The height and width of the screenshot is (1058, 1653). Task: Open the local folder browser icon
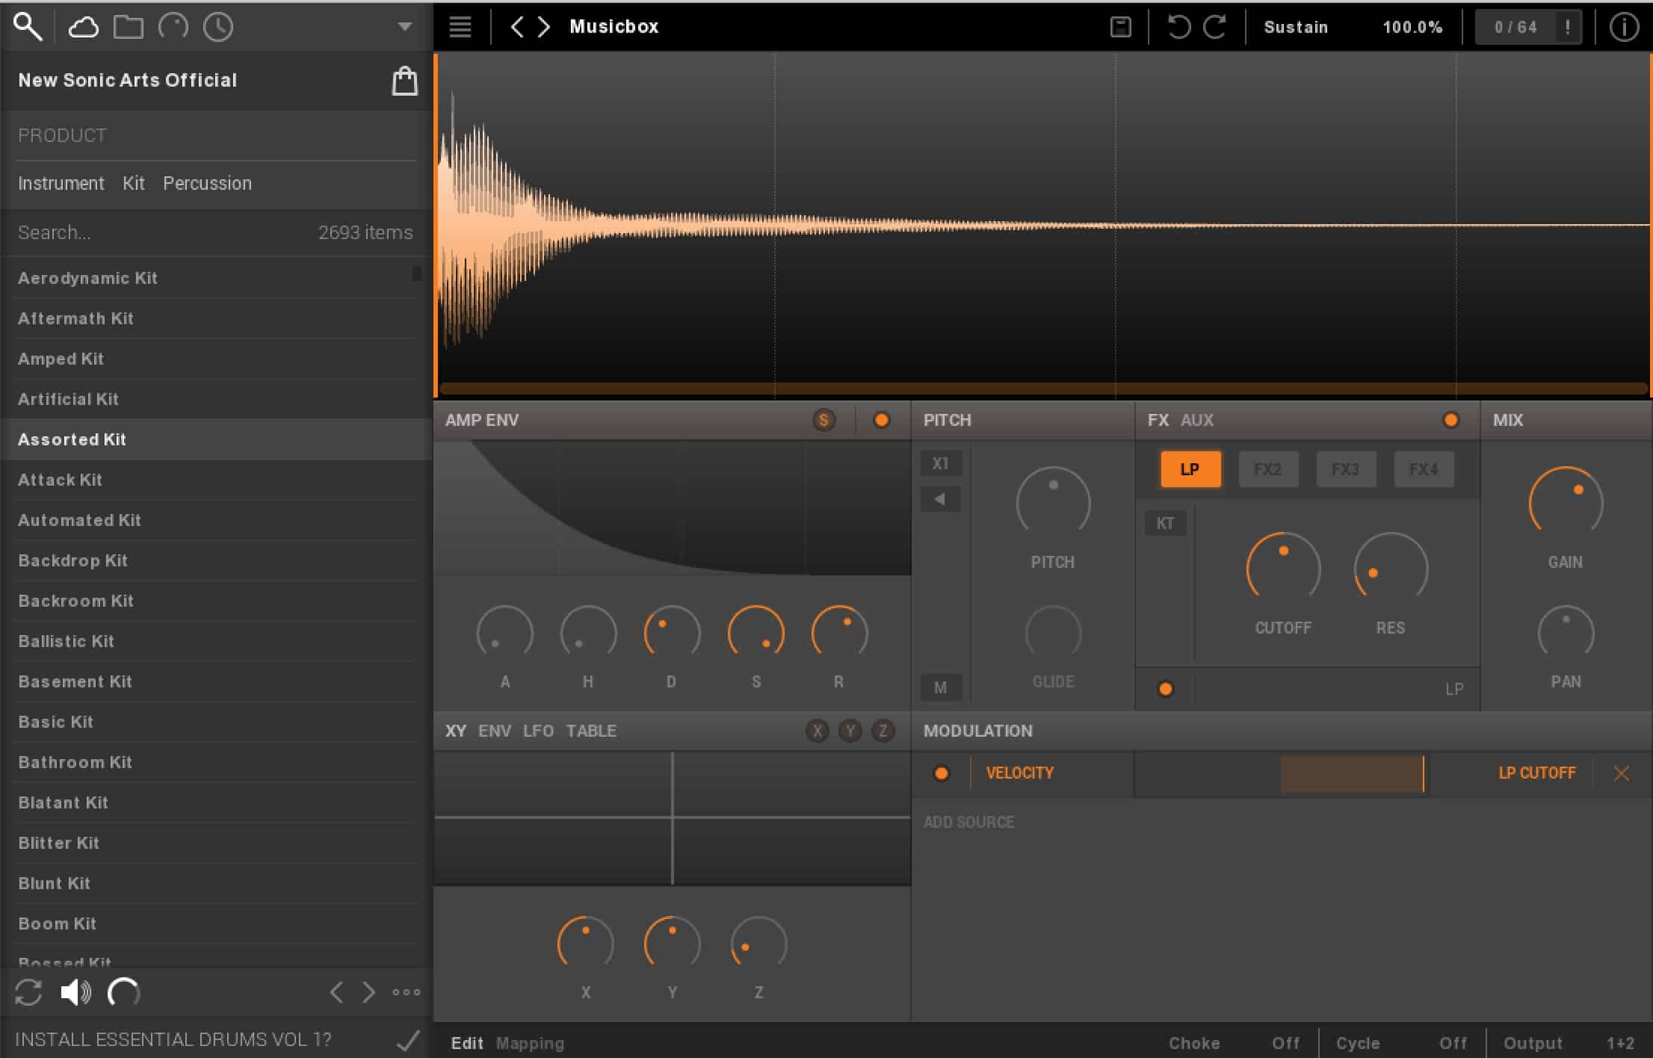coord(128,27)
